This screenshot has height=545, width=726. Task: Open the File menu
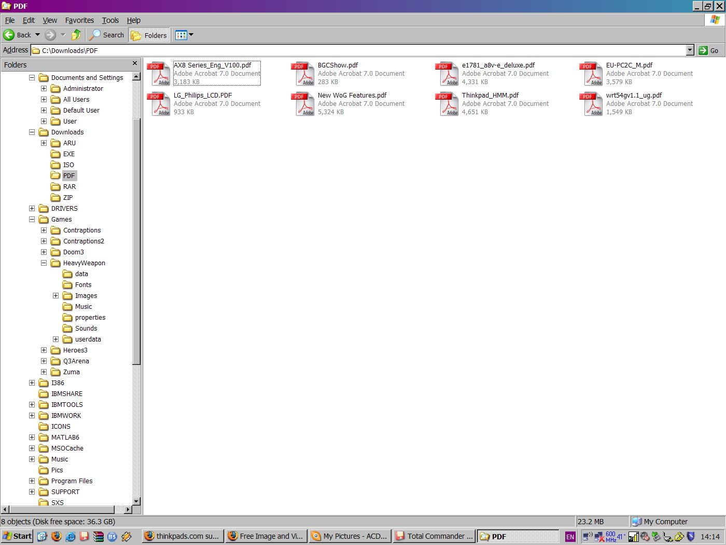click(x=10, y=20)
